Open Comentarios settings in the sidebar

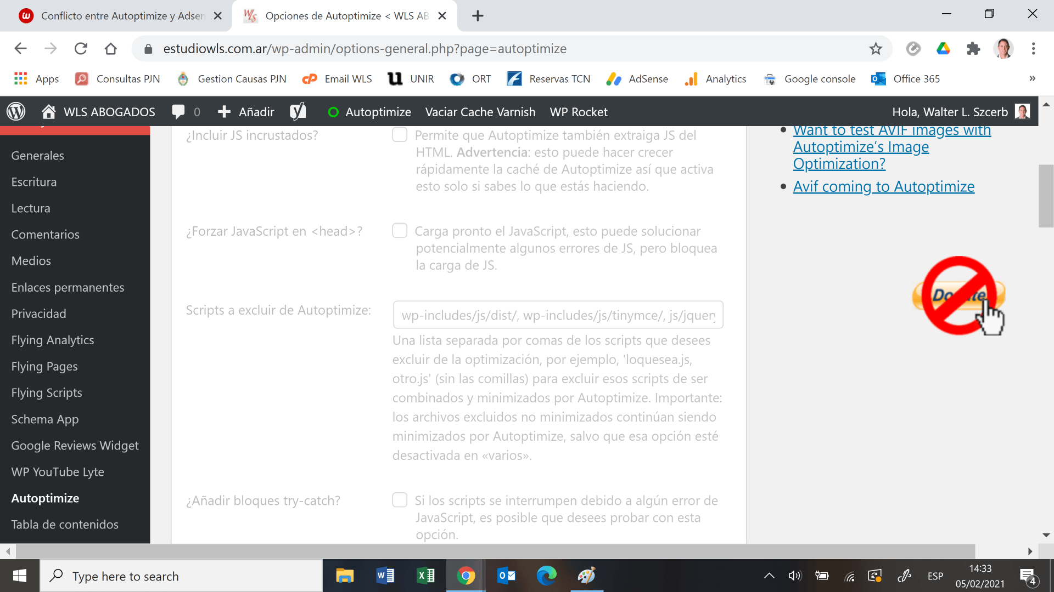click(46, 235)
